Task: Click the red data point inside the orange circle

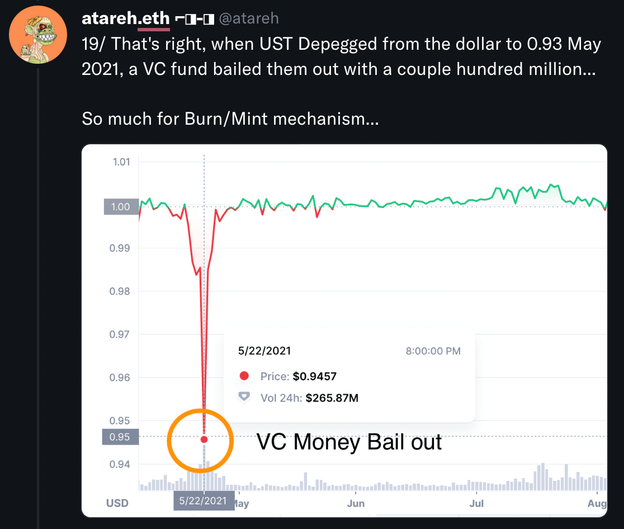Action: (204, 440)
